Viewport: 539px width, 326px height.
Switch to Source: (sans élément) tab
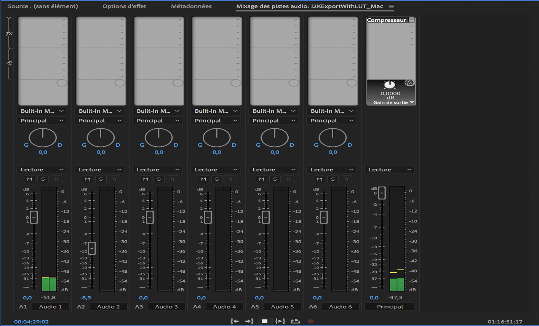click(x=43, y=6)
